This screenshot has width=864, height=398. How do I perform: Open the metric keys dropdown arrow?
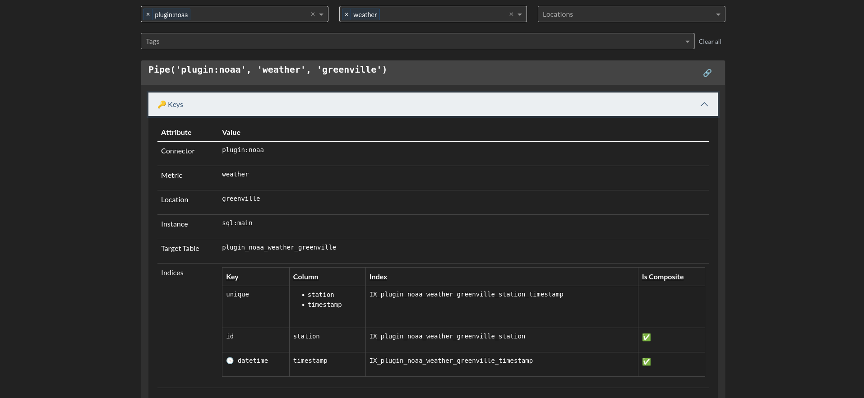tap(520, 14)
